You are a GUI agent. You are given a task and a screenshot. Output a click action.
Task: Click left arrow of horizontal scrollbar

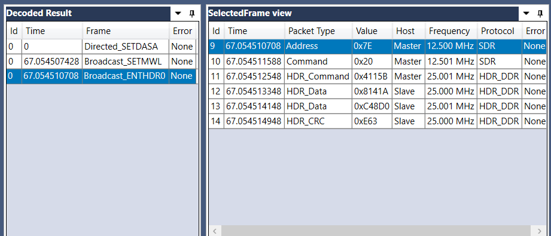[x=215, y=231]
